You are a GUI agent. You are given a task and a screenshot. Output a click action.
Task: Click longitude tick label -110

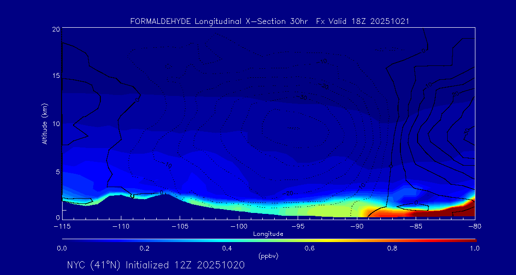(121, 227)
